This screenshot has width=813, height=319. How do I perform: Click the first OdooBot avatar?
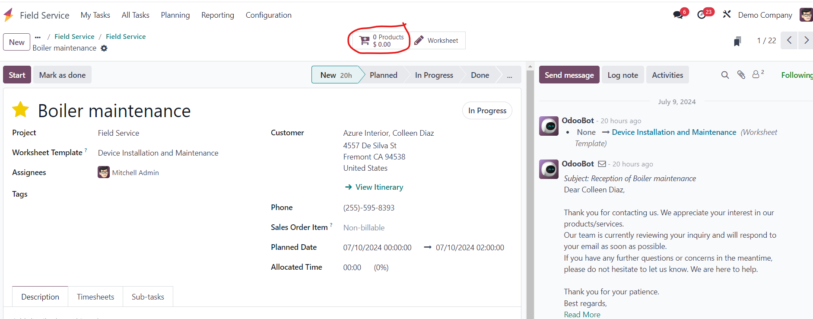[549, 126]
